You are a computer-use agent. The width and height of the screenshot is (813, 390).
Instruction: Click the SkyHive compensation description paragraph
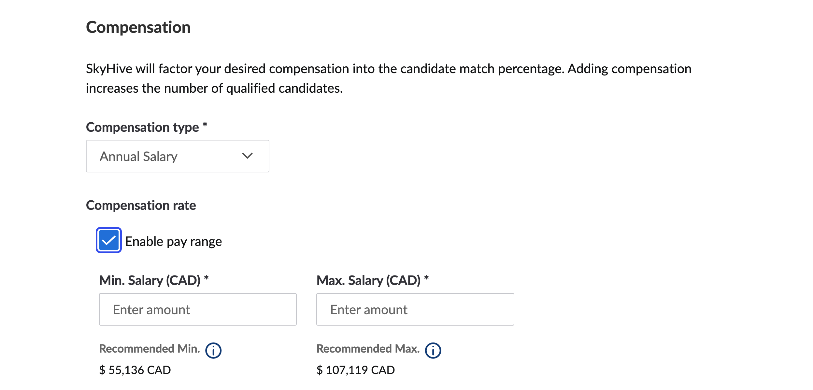(x=389, y=78)
